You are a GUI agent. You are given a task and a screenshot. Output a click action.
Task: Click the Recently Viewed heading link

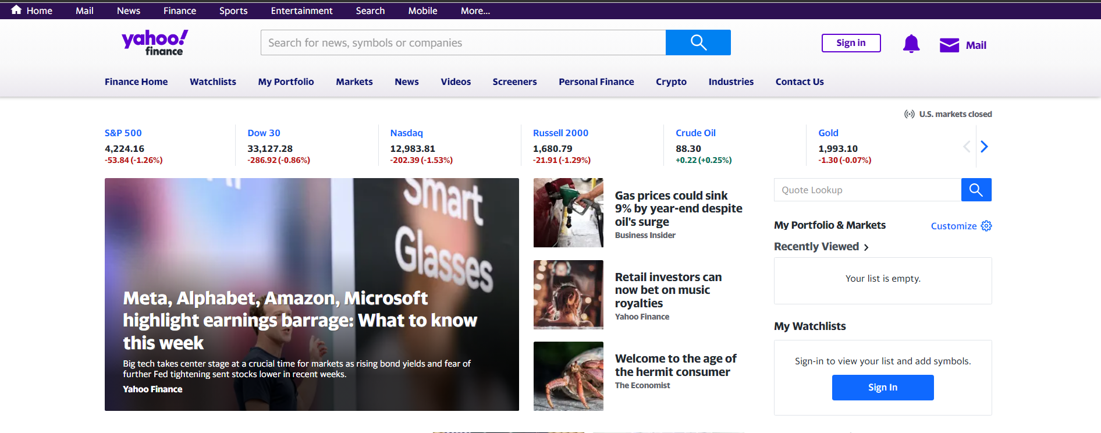(x=816, y=247)
